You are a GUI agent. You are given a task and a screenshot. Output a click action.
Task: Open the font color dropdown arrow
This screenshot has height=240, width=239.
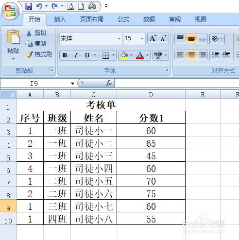click(x=148, y=55)
